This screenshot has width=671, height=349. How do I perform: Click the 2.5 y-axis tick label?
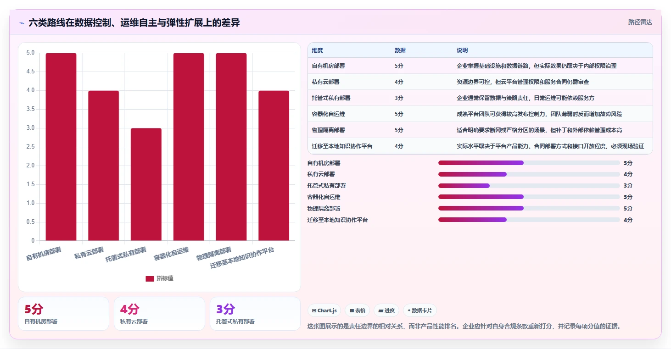[x=30, y=147]
